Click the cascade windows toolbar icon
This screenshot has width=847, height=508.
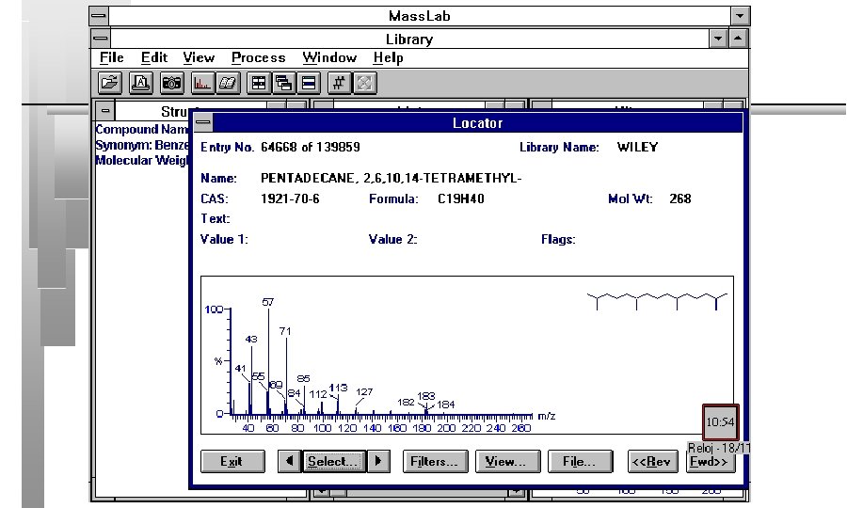click(283, 83)
